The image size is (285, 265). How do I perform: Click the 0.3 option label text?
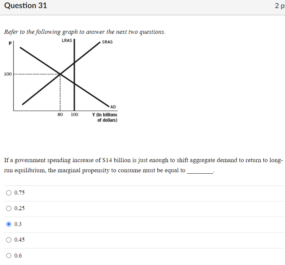click(18, 224)
